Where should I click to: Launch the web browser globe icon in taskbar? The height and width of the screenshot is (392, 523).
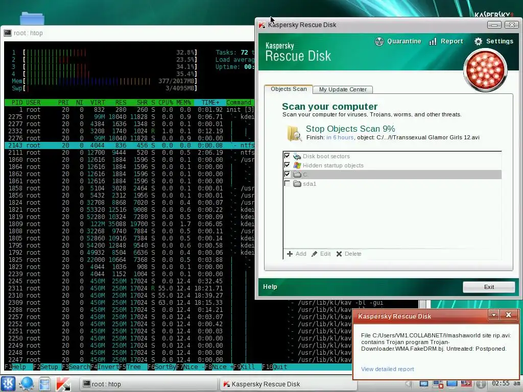coord(27,384)
